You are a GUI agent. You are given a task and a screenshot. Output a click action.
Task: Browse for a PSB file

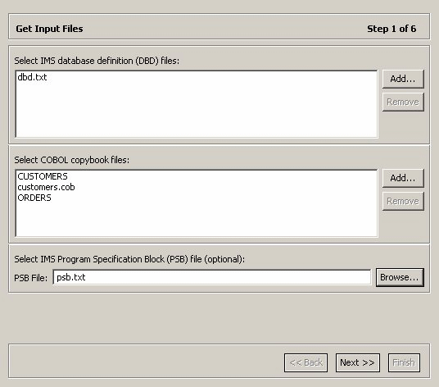pos(400,277)
